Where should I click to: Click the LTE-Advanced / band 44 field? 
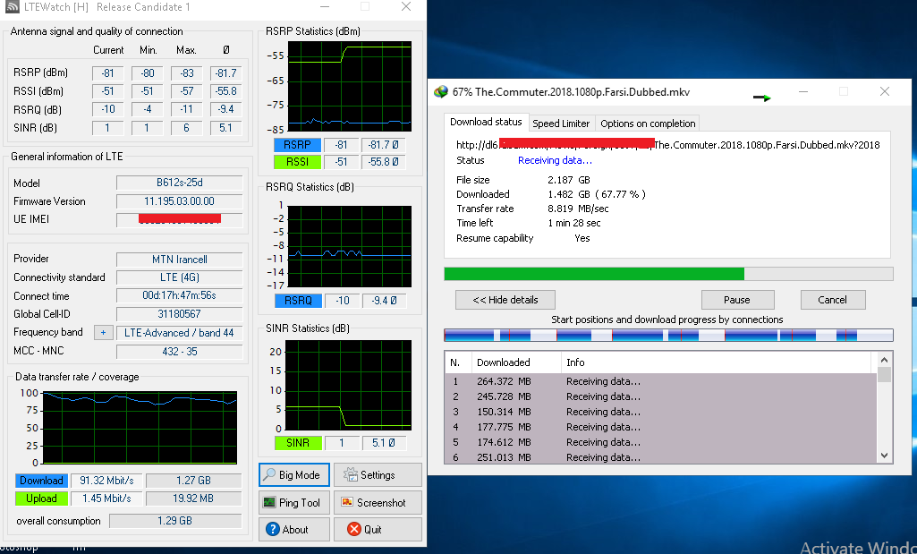[180, 333]
